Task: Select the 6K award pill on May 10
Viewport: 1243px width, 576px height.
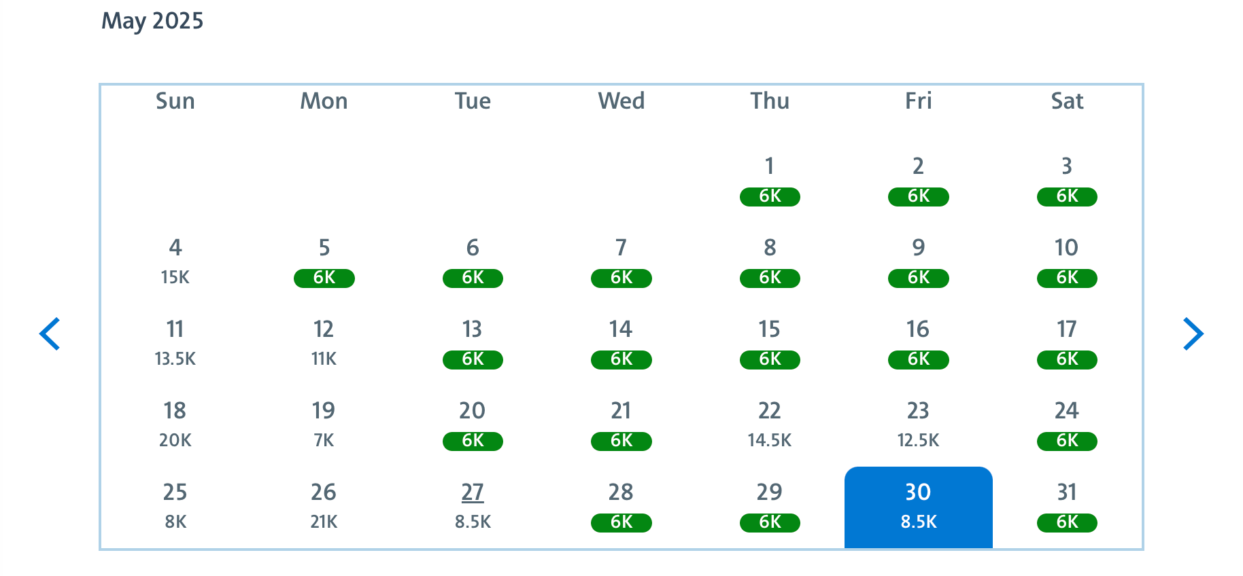Action: pos(1066,278)
